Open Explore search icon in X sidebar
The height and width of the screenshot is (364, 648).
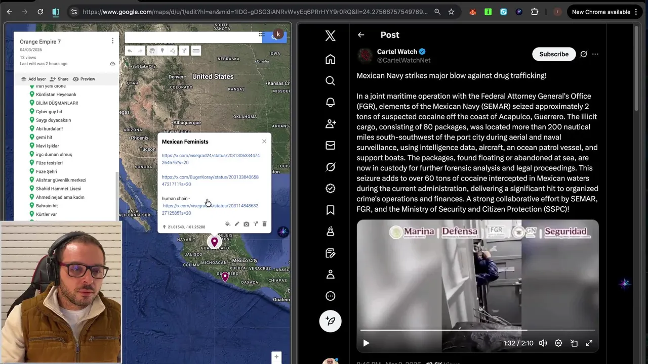tap(330, 81)
